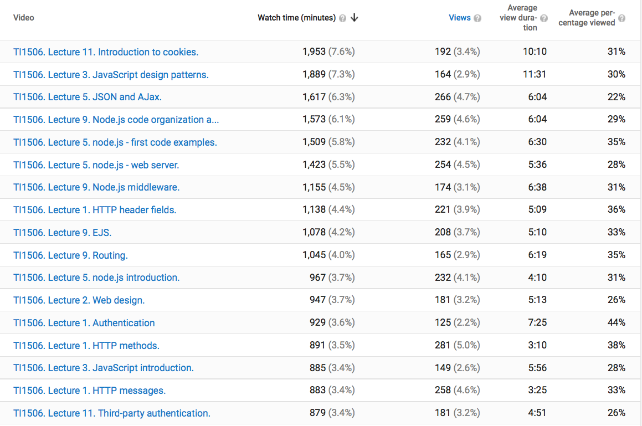The height and width of the screenshot is (426, 642).
Task: Open Lecture 5 node.js web server link
Action: tap(96, 165)
